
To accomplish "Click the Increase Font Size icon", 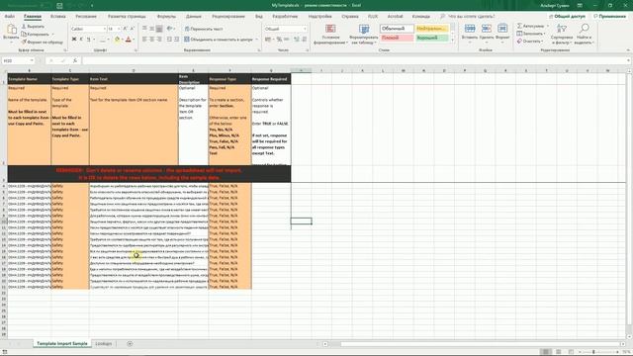I will [125, 29].
